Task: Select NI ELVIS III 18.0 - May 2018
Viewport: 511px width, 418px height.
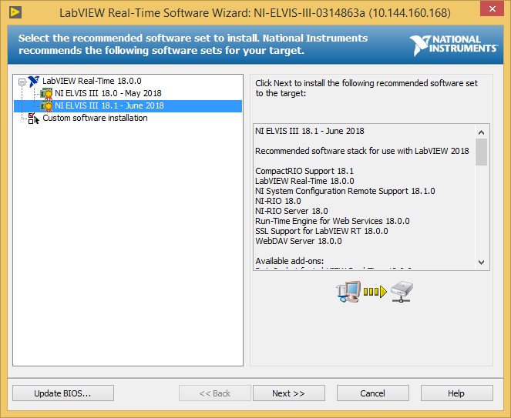Action: point(108,94)
